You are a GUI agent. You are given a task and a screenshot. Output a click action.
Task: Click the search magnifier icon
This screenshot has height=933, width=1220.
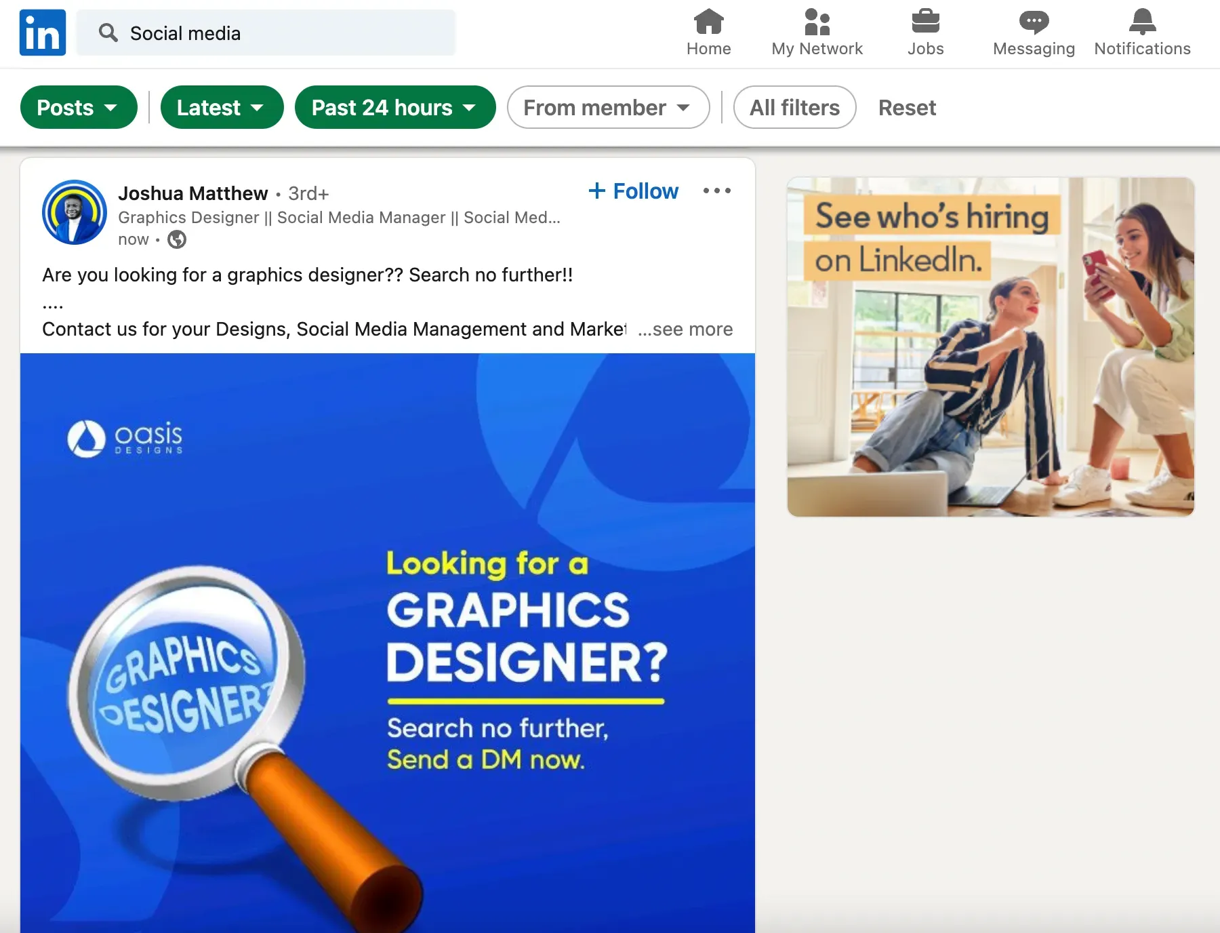(x=108, y=33)
